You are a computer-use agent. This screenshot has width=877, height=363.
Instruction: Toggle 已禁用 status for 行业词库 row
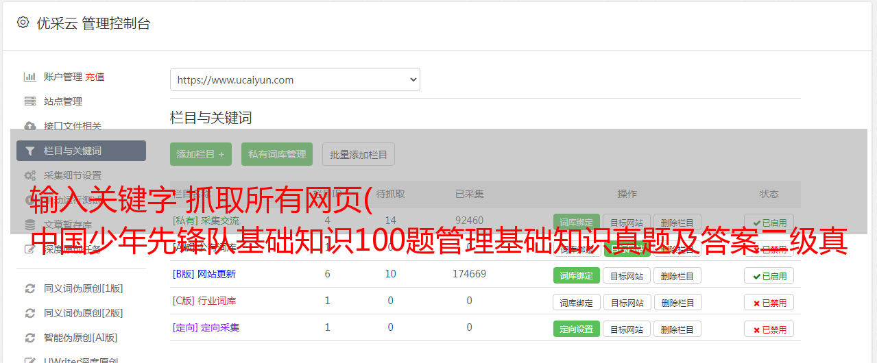click(769, 302)
